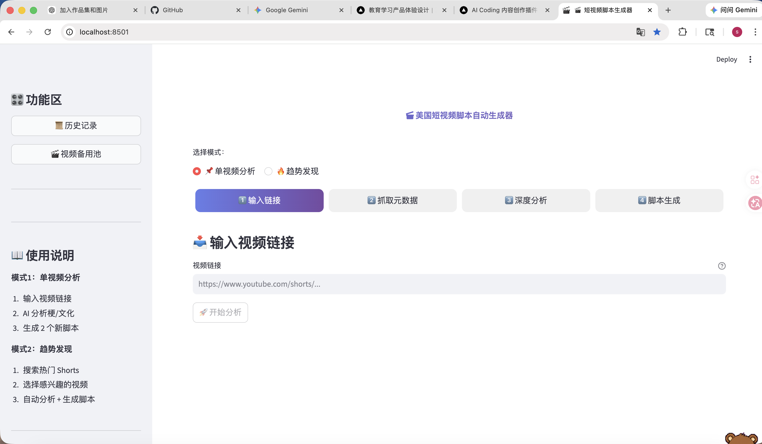Click the pink translate floating widget icon
The image size is (762, 444).
755,203
